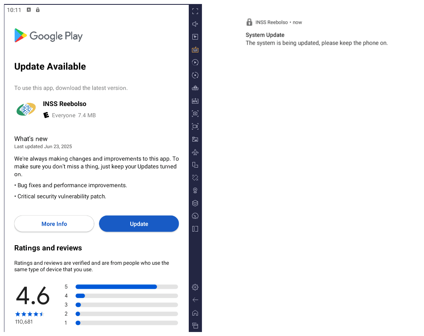Click the Install APK icon
This screenshot has height=336, width=424.
[195, 101]
